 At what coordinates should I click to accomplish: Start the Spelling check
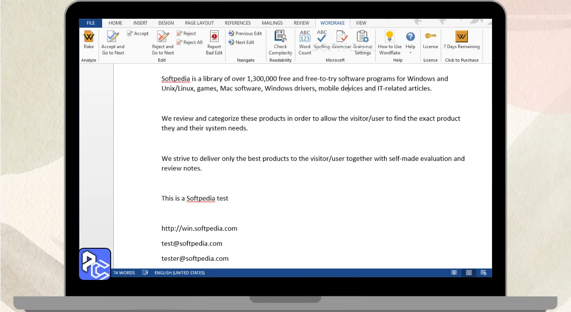pos(322,40)
